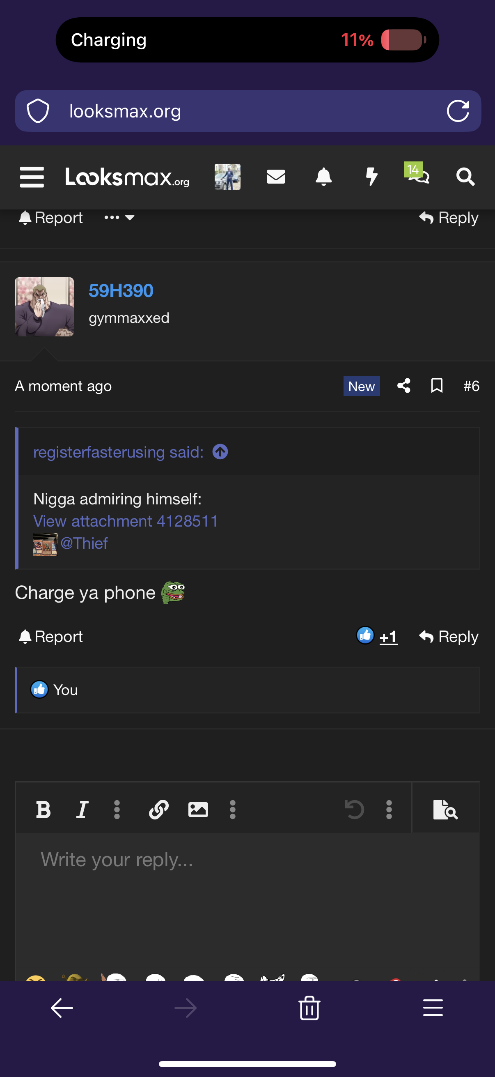Open the site search magnifier

[465, 177]
